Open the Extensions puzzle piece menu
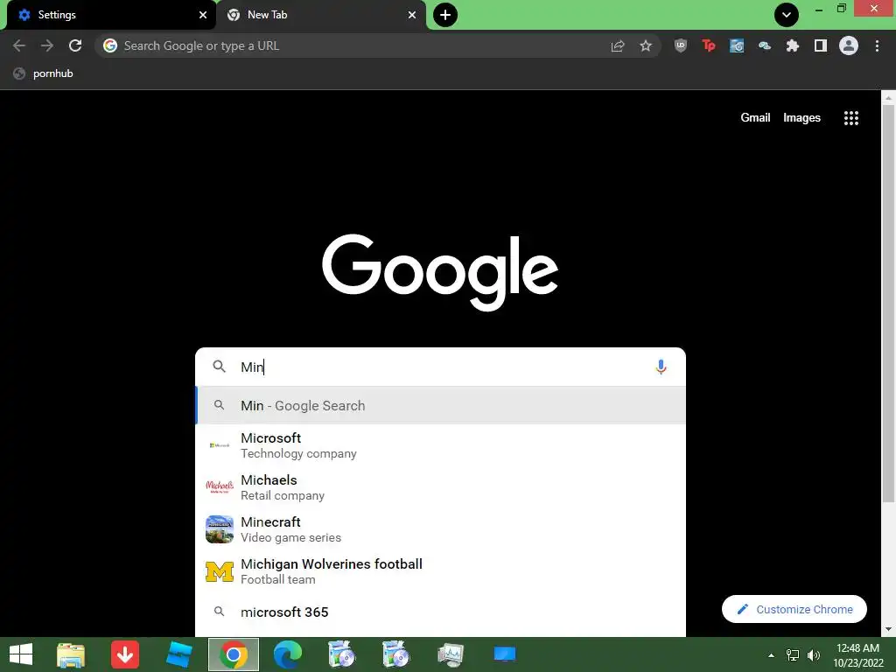This screenshot has height=672, width=896. point(793,45)
